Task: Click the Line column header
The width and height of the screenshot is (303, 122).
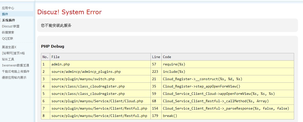Action: (156, 57)
